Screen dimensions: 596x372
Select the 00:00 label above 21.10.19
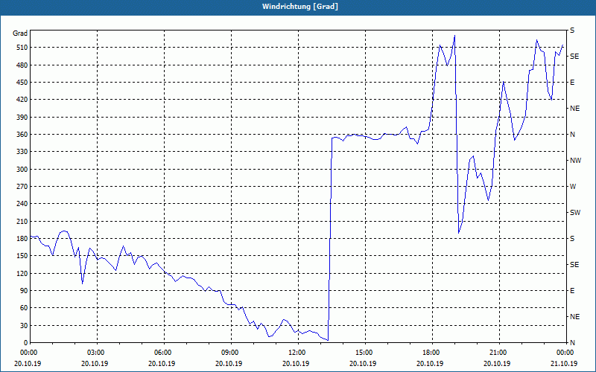[565, 353]
